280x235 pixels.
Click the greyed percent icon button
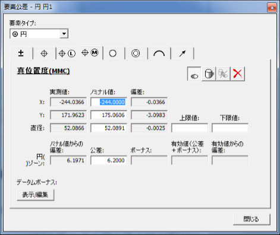[223, 74]
